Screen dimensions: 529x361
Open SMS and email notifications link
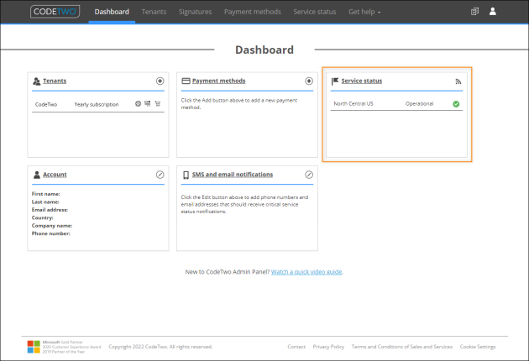pyautogui.click(x=233, y=175)
